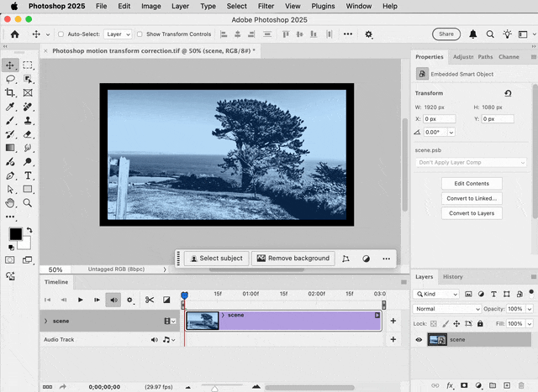Check Show Transform Controls

pos(140,34)
